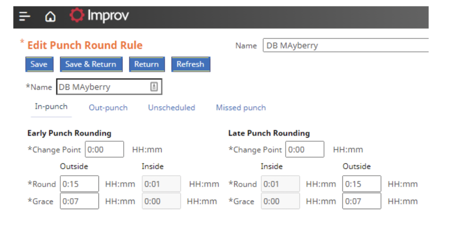Select the Late Punch Rounding Change Point field

305,149
